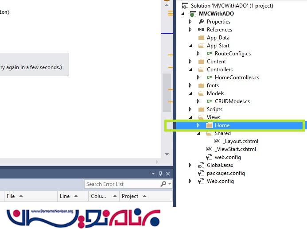This screenshot has width=307, height=229.
Task: Click the Scripts folder icon
Action: click(x=201, y=109)
